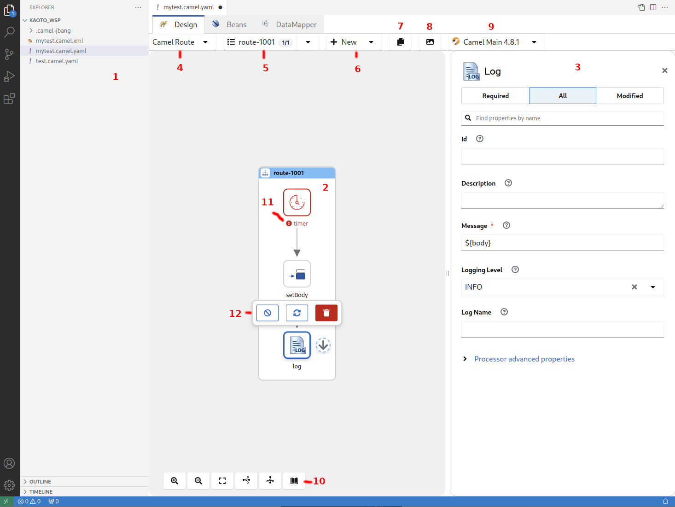Select the All properties filter
Viewport: 675px width, 507px height.
(563, 96)
